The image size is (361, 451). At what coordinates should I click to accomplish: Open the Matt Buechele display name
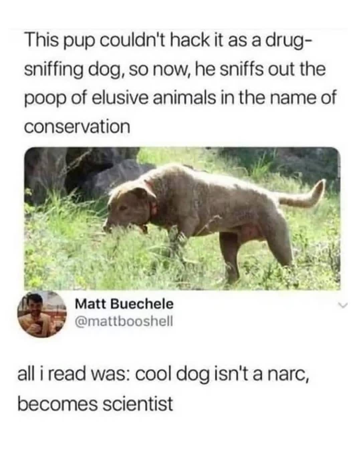[x=124, y=304]
